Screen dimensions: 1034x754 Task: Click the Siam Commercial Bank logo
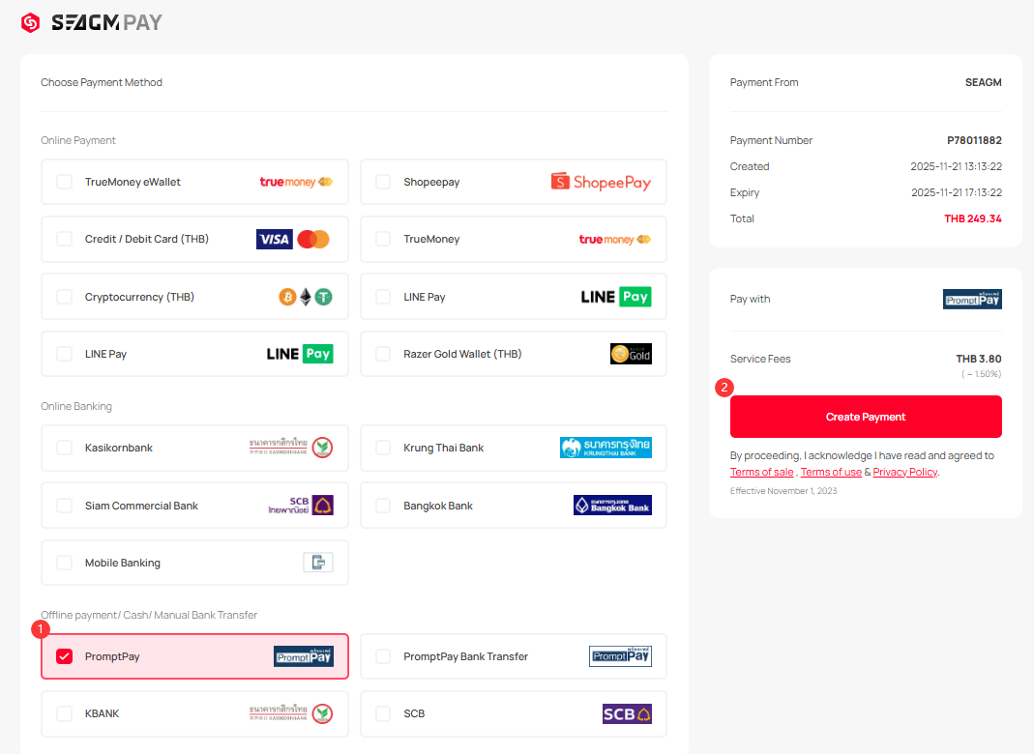(x=301, y=506)
